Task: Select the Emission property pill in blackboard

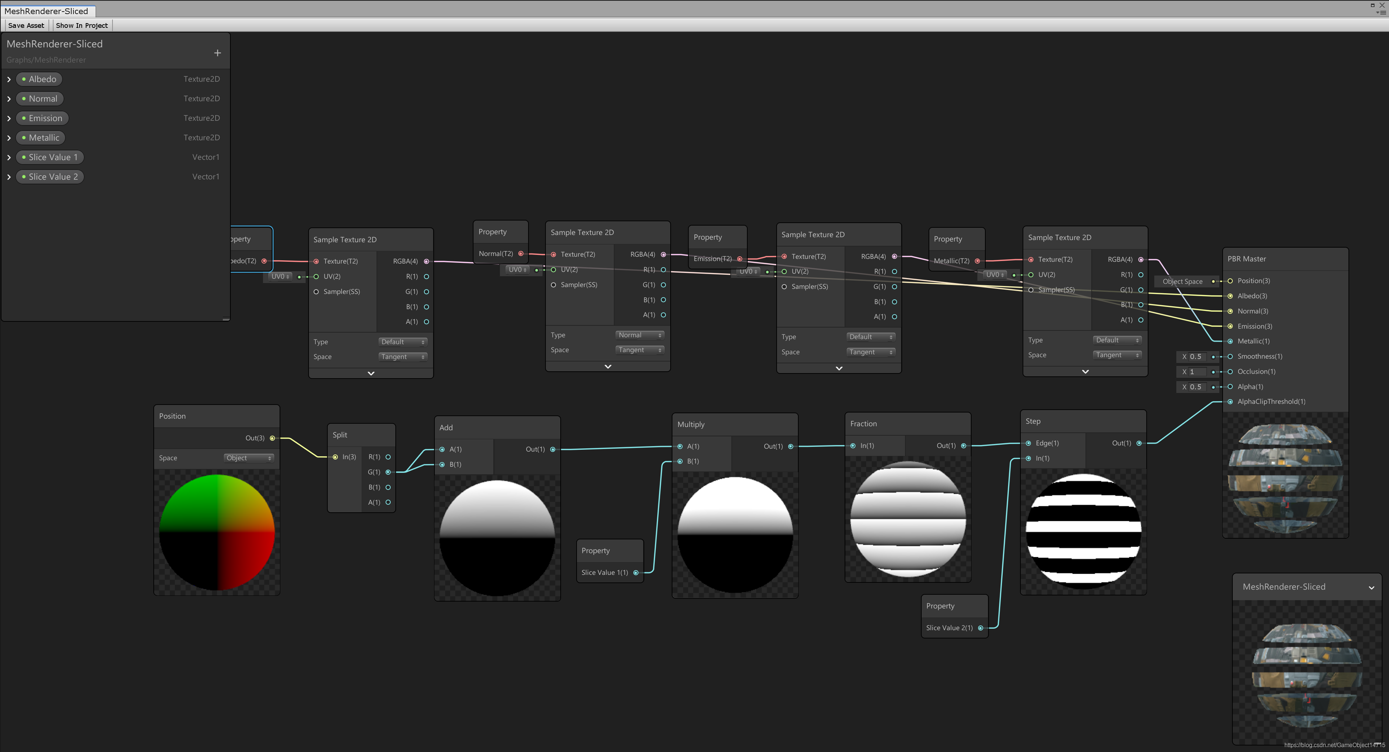Action: [x=42, y=118]
